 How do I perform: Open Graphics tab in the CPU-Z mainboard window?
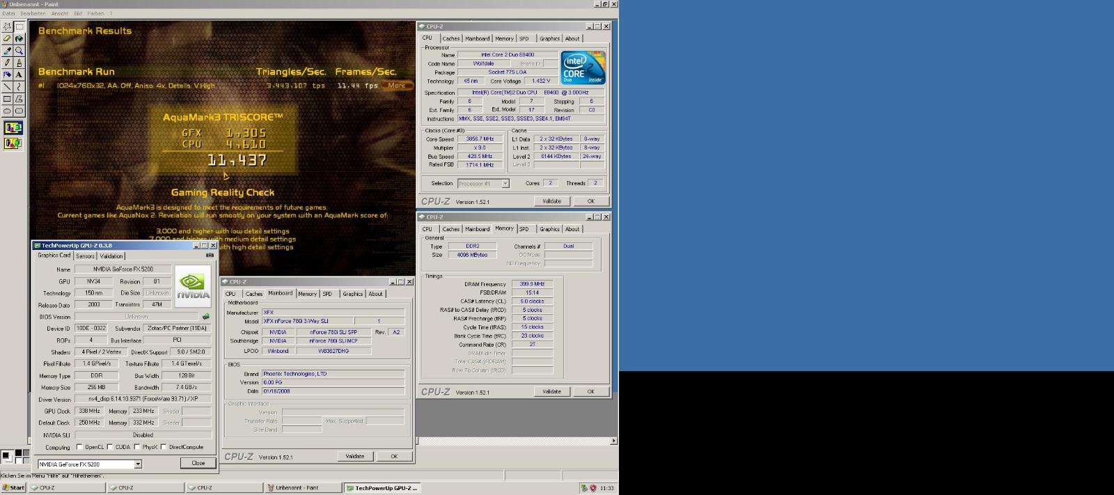coord(352,294)
